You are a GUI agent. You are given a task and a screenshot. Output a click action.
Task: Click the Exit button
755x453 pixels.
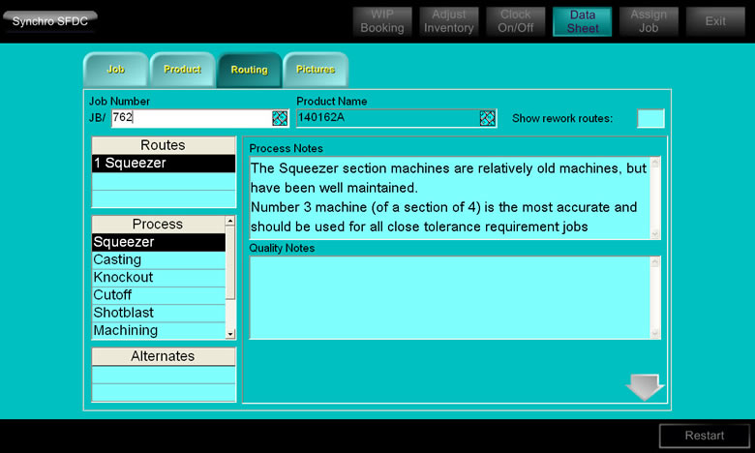pyautogui.click(x=715, y=21)
